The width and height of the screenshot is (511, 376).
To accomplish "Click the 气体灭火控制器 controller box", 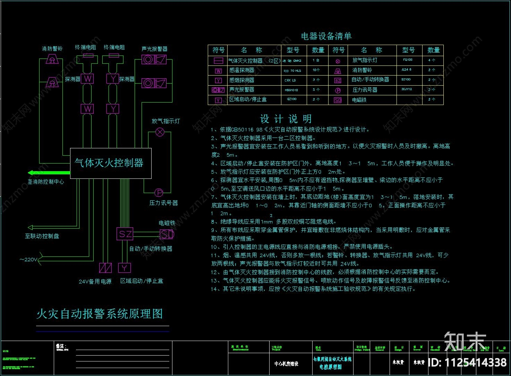I will point(111,163).
